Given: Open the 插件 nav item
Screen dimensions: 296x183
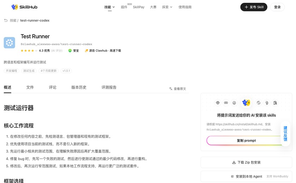Looking at the screenshot, I should 124,7.
